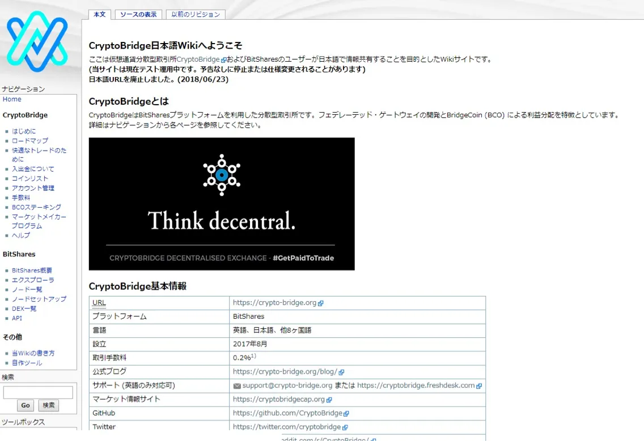Viewport: 644px width, 441px height.
Task: Open the 本文 tab
Action: (x=99, y=14)
